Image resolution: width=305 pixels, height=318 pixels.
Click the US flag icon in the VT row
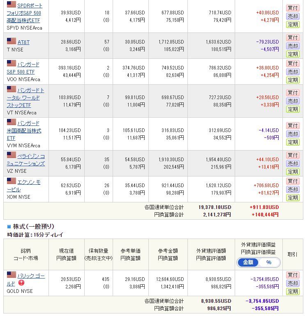point(12,89)
